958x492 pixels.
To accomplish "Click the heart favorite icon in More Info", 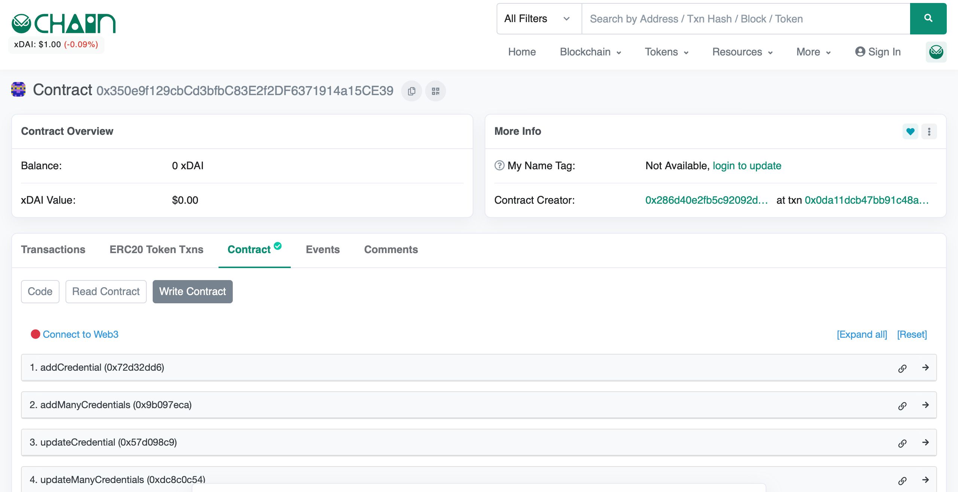I will (910, 131).
